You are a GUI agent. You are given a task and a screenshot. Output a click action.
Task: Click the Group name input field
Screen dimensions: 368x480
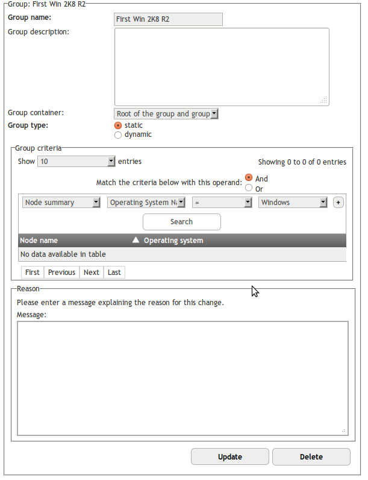(168, 19)
